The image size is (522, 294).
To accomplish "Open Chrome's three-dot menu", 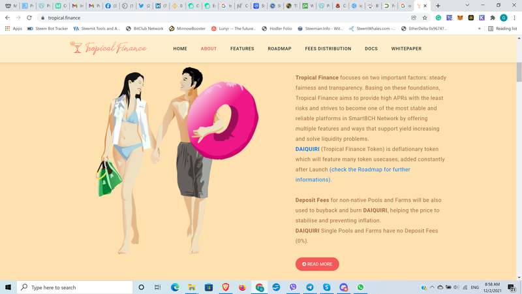I will (x=514, y=18).
